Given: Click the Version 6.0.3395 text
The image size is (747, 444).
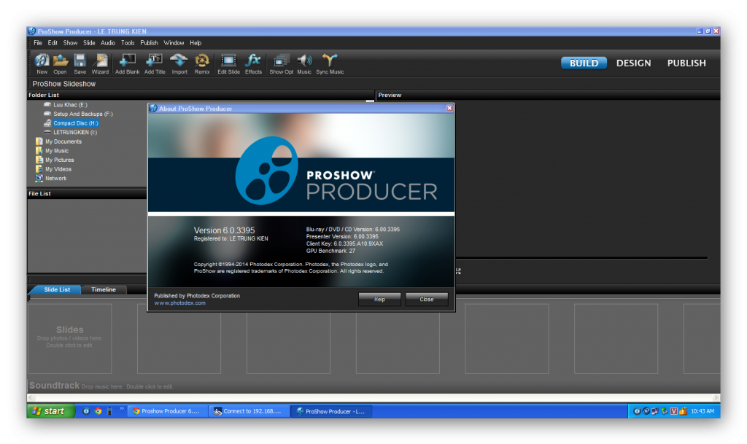Looking at the screenshot, I should click(224, 230).
